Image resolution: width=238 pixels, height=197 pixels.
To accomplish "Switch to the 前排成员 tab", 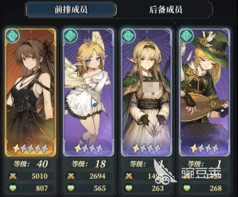I will click(71, 9).
